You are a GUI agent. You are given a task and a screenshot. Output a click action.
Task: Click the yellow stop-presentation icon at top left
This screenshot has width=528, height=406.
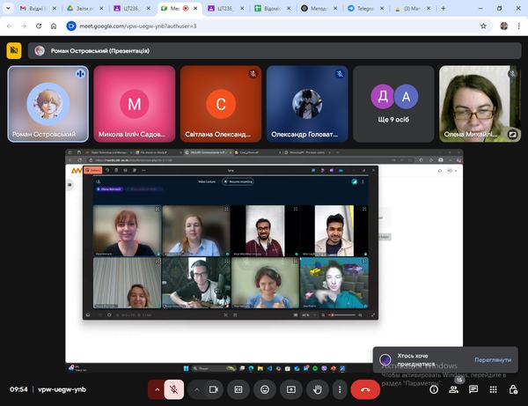pyautogui.click(x=13, y=50)
